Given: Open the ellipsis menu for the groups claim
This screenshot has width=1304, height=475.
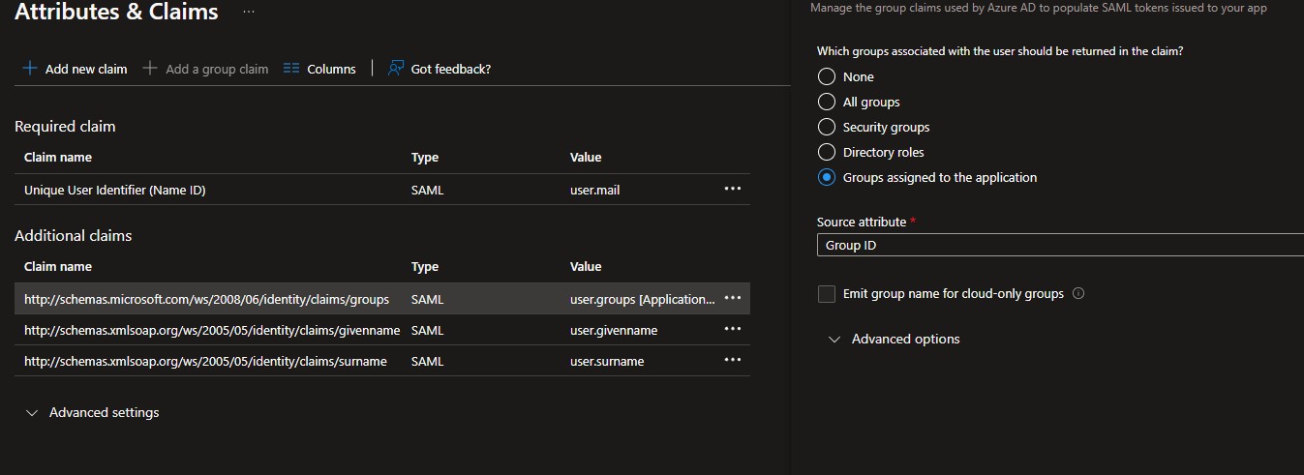Looking at the screenshot, I should coord(733,298).
